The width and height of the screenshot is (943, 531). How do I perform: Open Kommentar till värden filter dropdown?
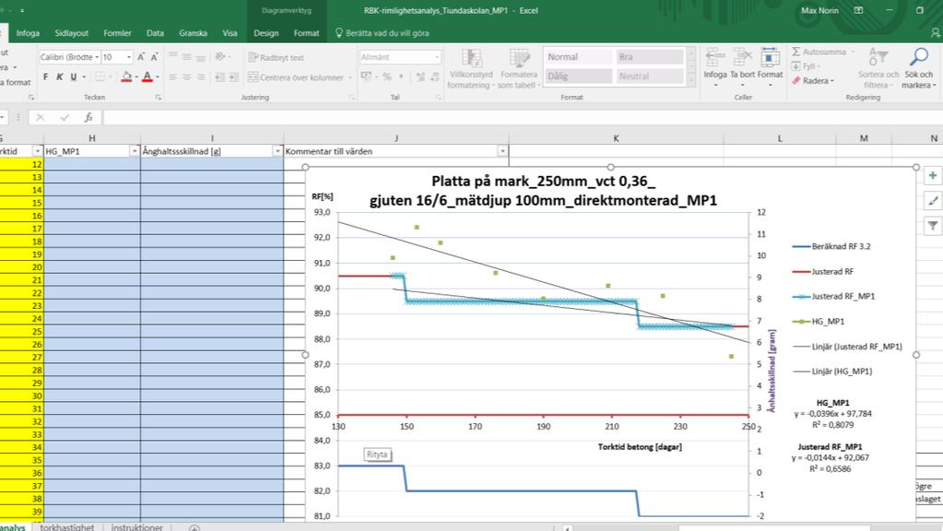click(502, 151)
